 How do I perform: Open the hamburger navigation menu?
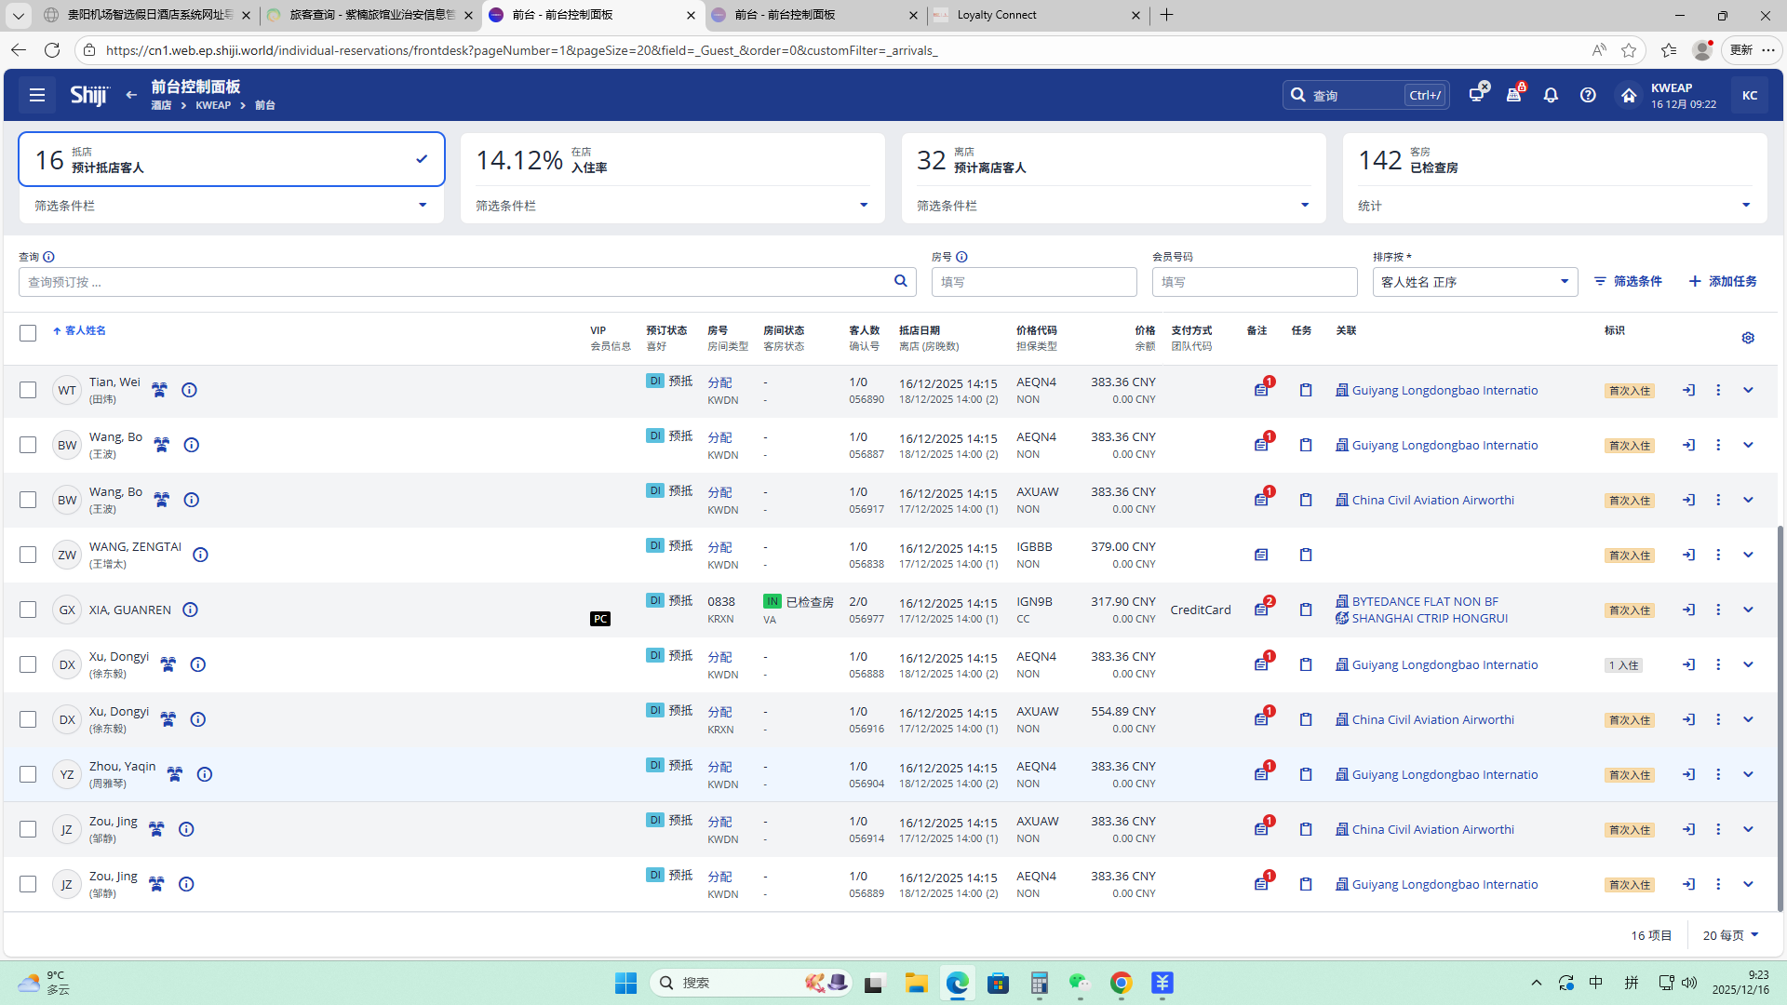coord(37,95)
